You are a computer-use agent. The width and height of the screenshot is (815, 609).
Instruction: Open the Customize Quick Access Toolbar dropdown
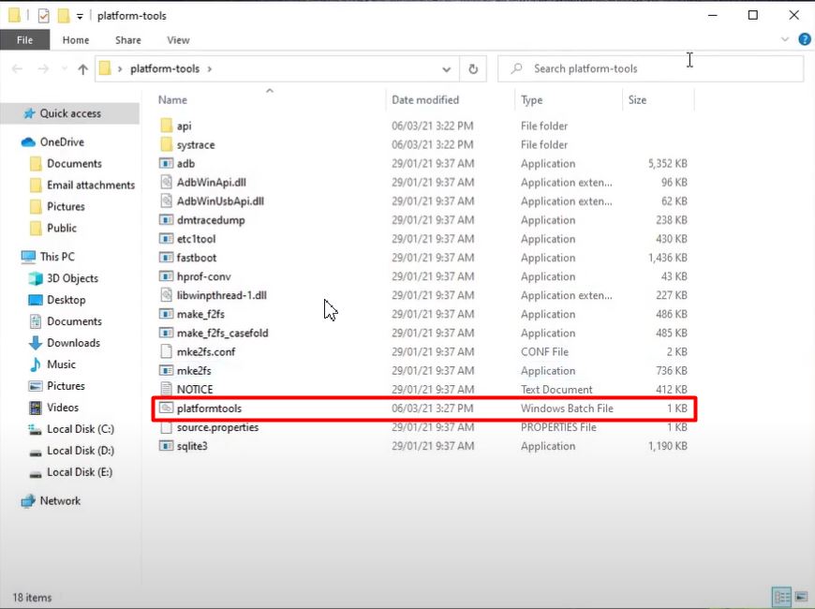pyautogui.click(x=80, y=17)
